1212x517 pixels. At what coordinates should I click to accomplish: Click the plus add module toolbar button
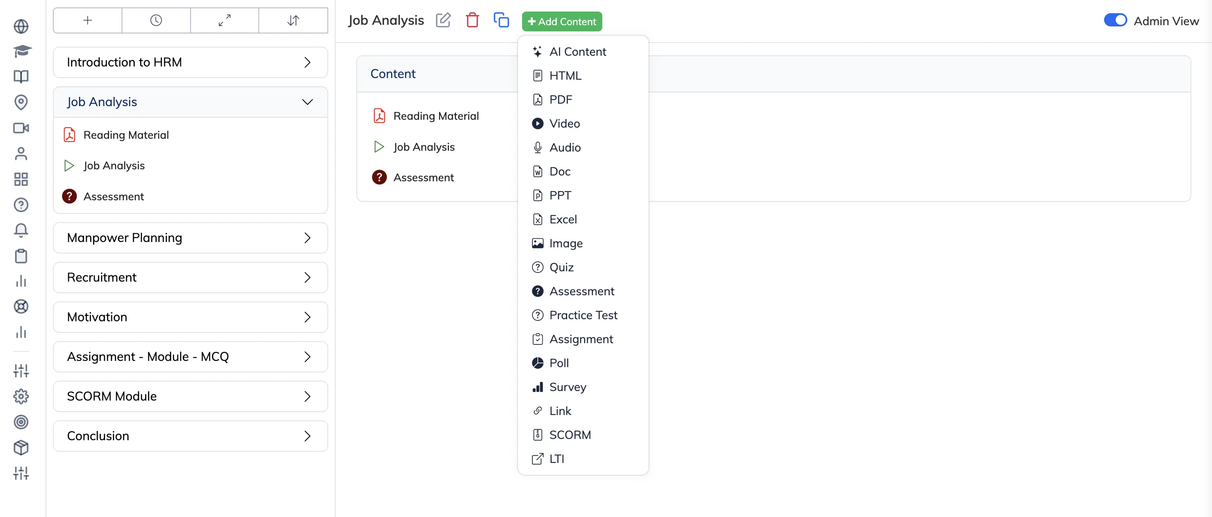[x=88, y=20]
